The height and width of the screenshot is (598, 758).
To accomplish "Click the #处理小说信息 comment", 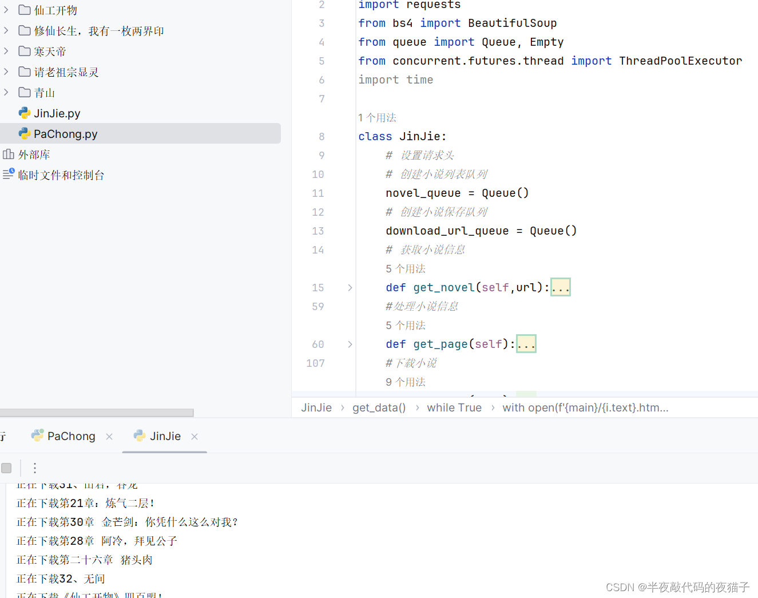I will point(422,306).
